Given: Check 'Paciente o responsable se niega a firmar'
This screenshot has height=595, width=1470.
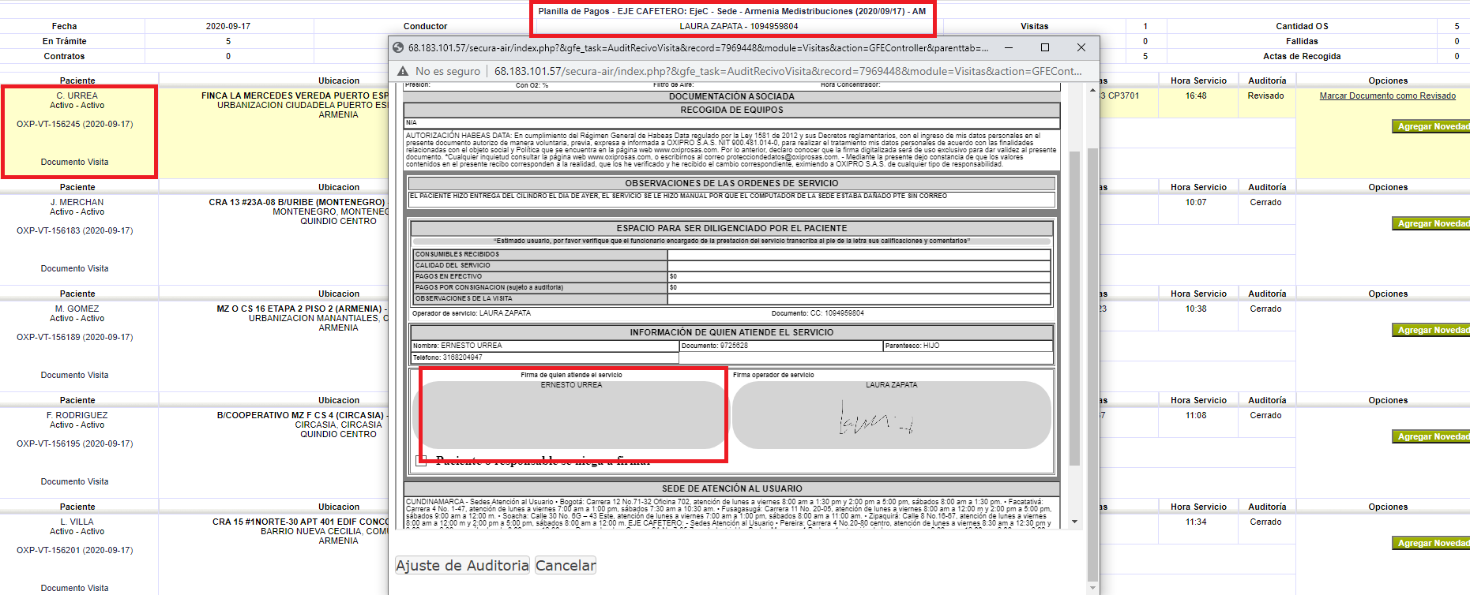Looking at the screenshot, I should pos(421,460).
